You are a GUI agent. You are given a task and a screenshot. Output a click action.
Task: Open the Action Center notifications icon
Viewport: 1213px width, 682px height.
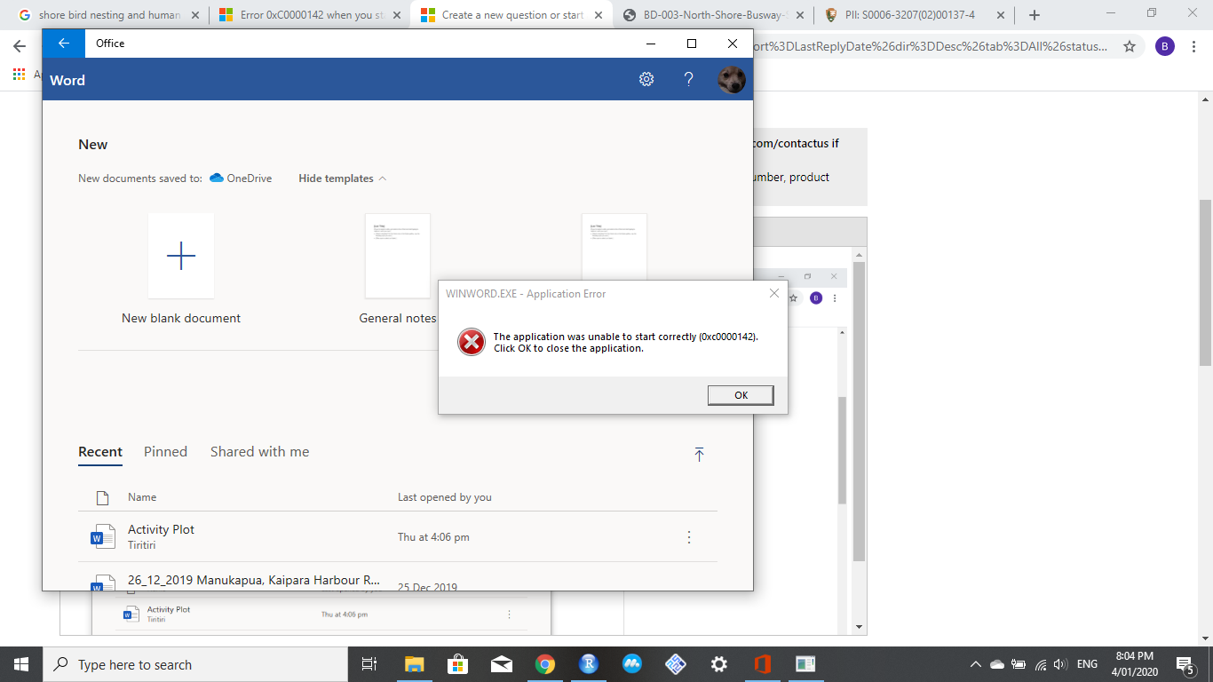[x=1185, y=664]
